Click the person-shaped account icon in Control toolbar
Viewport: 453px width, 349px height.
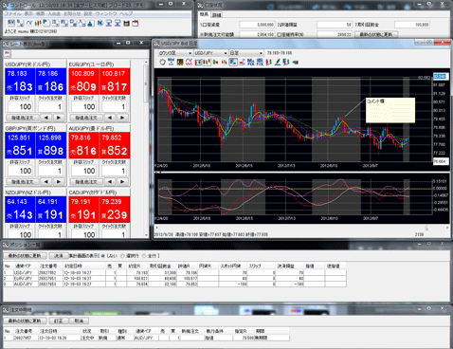click(x=90, y=23)
